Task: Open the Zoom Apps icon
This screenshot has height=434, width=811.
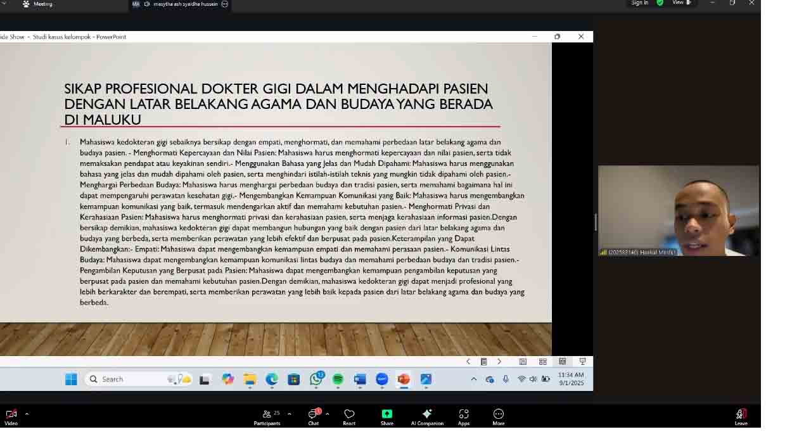Action: [x=464, y=417]
